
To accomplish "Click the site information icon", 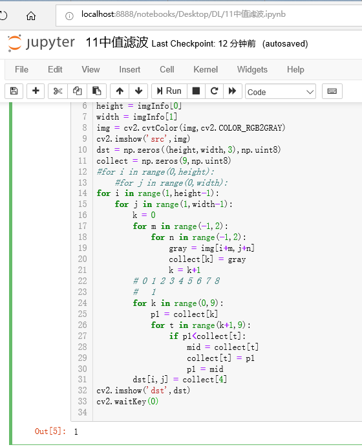I will click(69, 16).
